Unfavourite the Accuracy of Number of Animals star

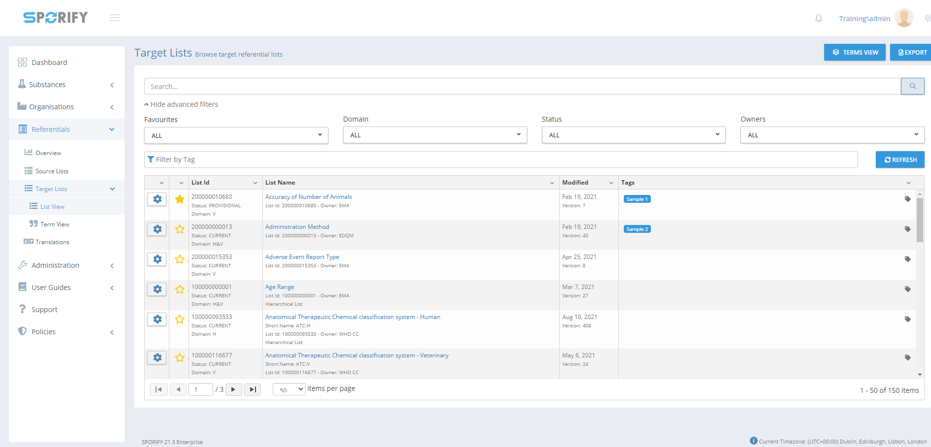click(x=180, y=199)
